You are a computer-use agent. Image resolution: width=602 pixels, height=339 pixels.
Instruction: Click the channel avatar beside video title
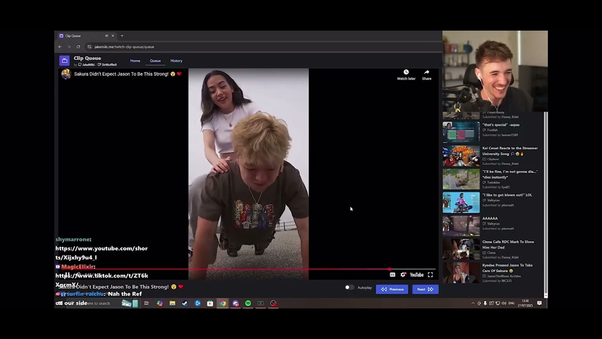(x=66, y=74)
